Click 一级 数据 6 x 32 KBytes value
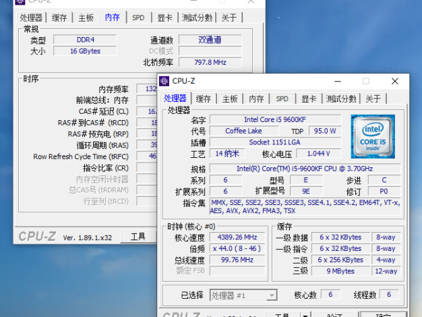The image size is (422, 317). pos(340,237)
